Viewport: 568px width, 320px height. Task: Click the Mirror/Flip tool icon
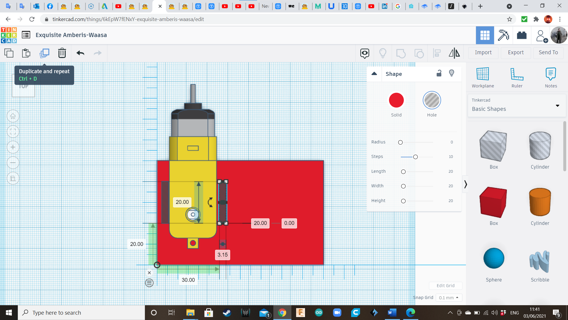point(454,53)
